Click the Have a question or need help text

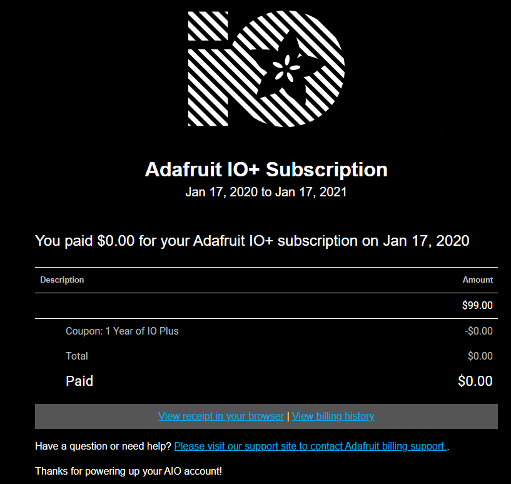[x=103, y=446]
